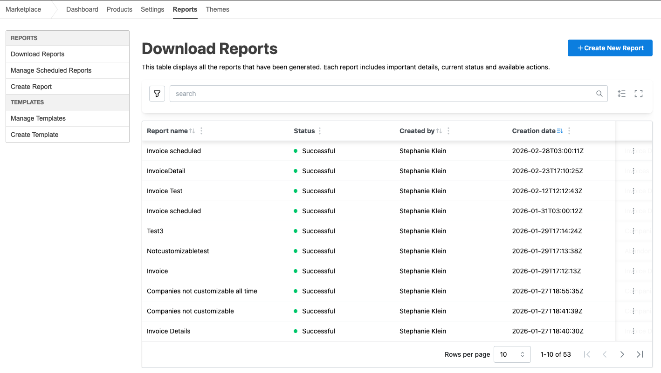Sort by Created by column arrows

point(439,131)
